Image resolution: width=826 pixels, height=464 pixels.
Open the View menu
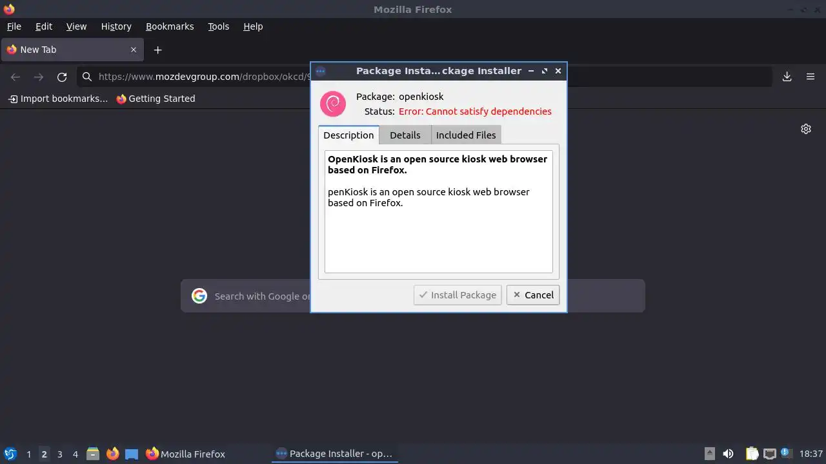[76, 26]
